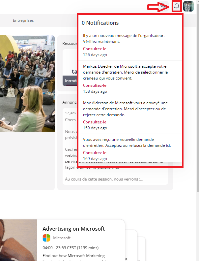
Task: Open Consultez-le link under organisateur message
Action: coord(95,49)
